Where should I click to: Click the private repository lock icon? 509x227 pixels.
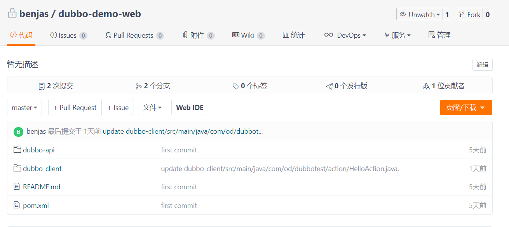[x=12, y=13]
